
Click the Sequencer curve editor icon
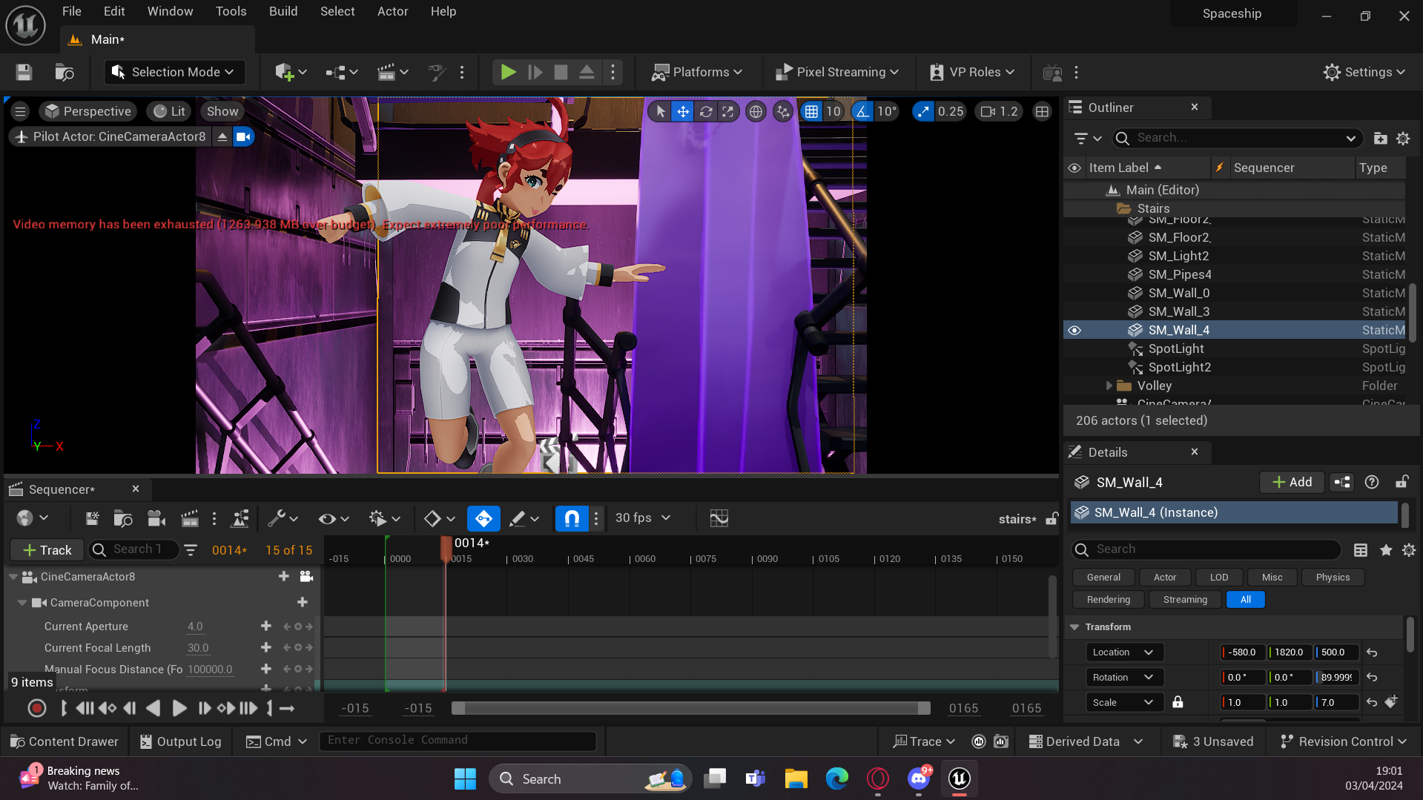(x=719, y=518)
